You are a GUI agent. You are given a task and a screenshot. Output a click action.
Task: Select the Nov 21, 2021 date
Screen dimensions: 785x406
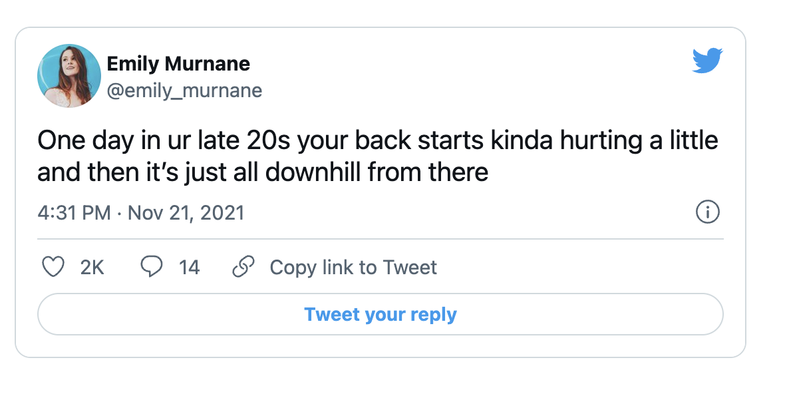pos(186,213)
